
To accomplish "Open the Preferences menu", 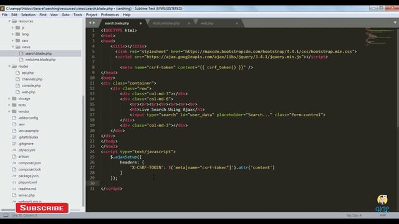I will point(110,15).
